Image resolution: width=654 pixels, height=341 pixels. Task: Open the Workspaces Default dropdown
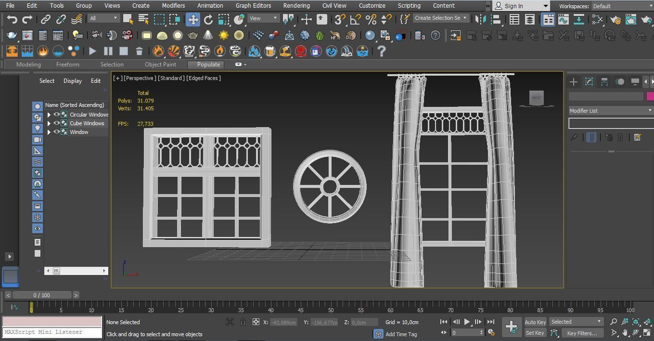(x=622, y=6)
